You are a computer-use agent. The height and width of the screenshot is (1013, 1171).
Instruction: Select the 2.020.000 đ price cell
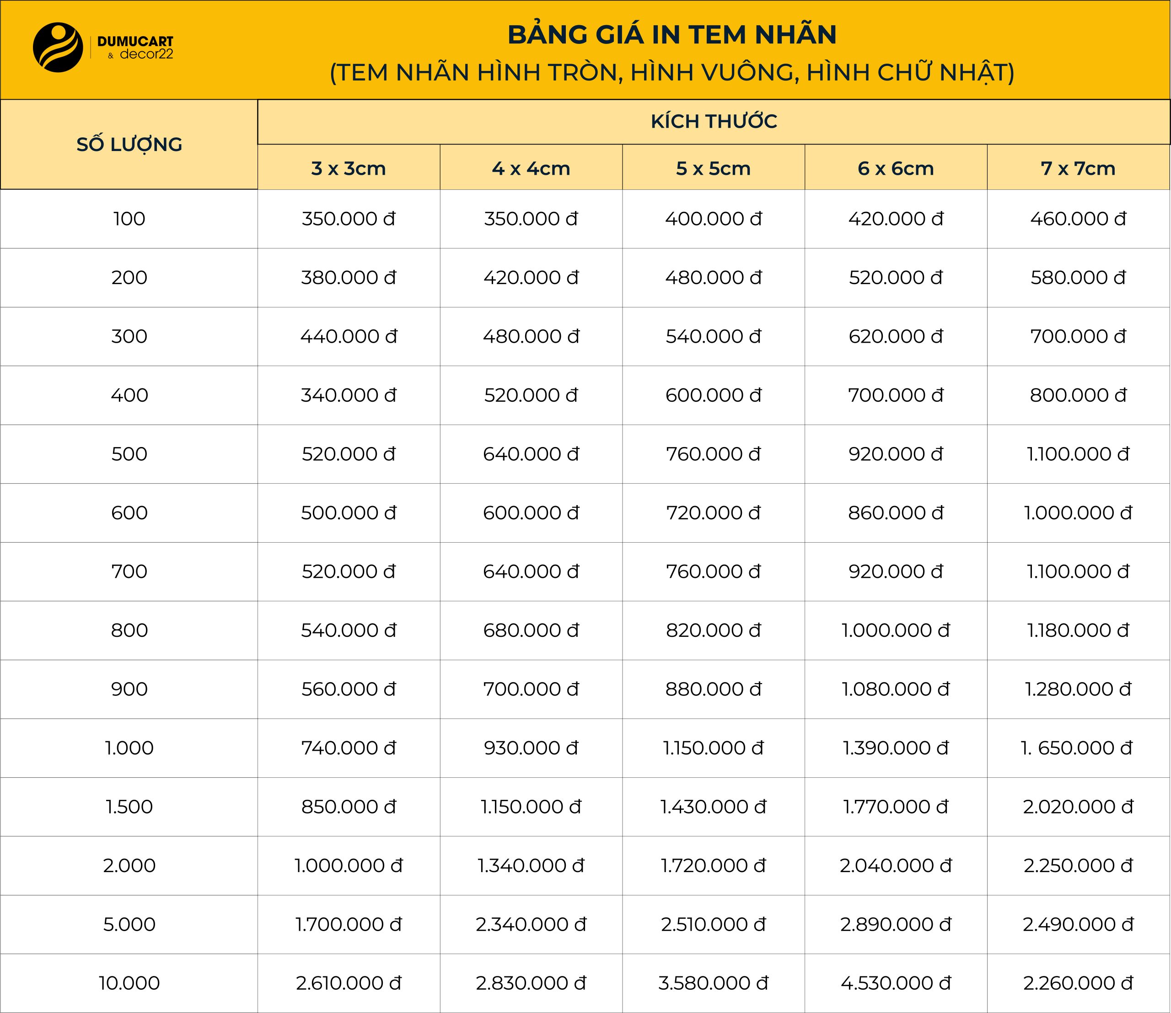point(1078,807)
